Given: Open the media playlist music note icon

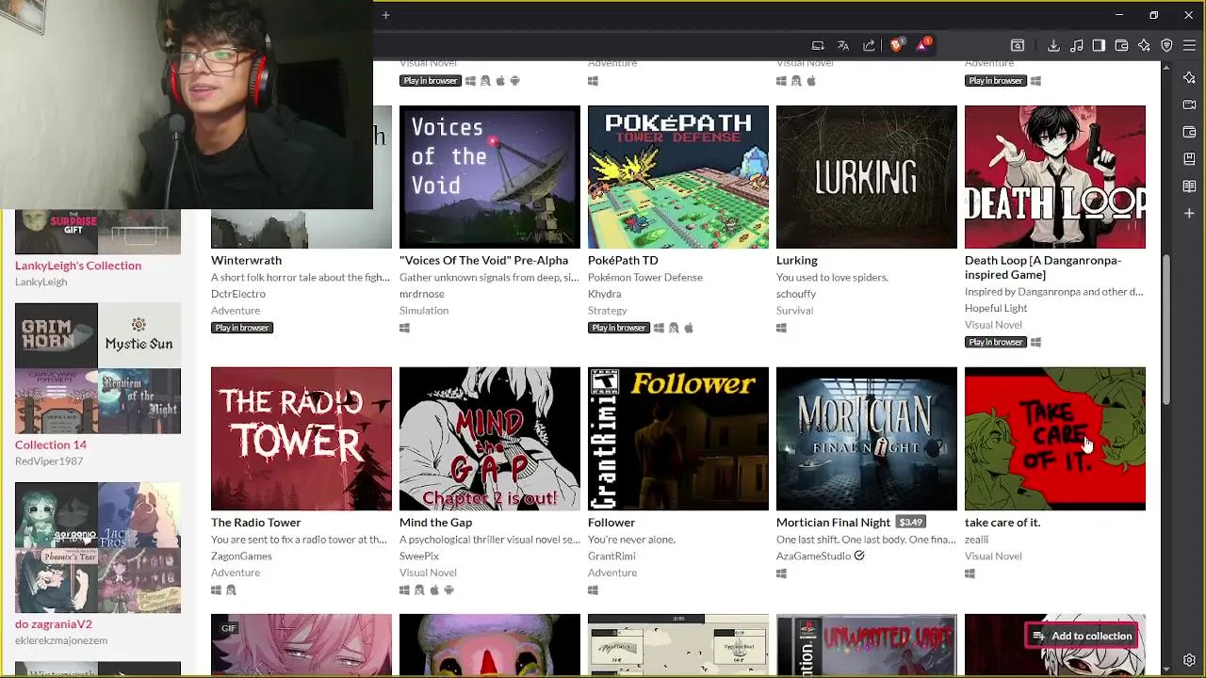Looking at the screenshot, I should (1076, 45).
